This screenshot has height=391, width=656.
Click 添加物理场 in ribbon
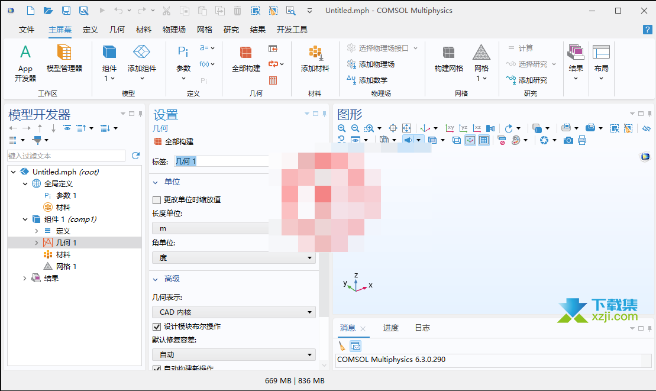pyautogui.click(x=371, y=64)
